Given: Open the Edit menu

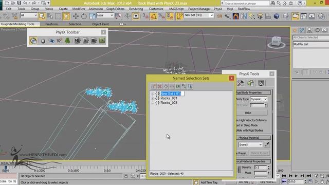Looking at the screenshot, I should click(9, 9).
